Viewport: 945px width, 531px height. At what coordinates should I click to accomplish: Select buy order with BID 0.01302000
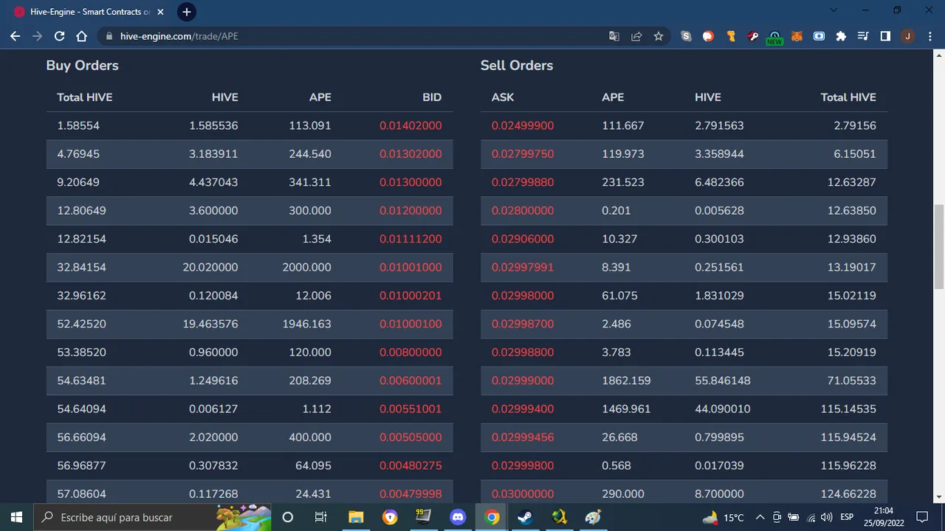tap(250, 154)
